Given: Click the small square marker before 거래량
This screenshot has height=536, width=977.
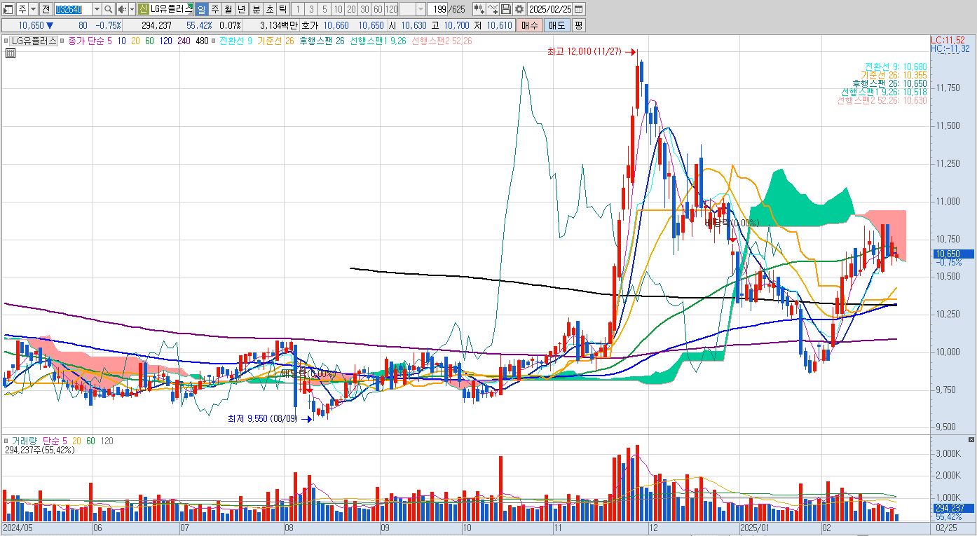Looking at the screenshot, I should (x=7, y=441).
